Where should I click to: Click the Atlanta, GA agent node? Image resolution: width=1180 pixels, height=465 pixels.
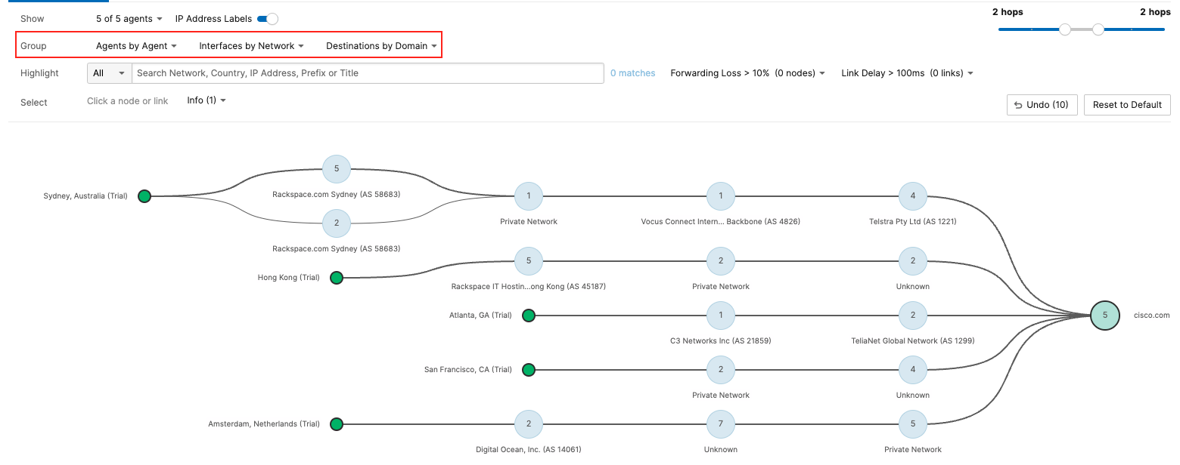pyautogui.click(x=529, y=316)
